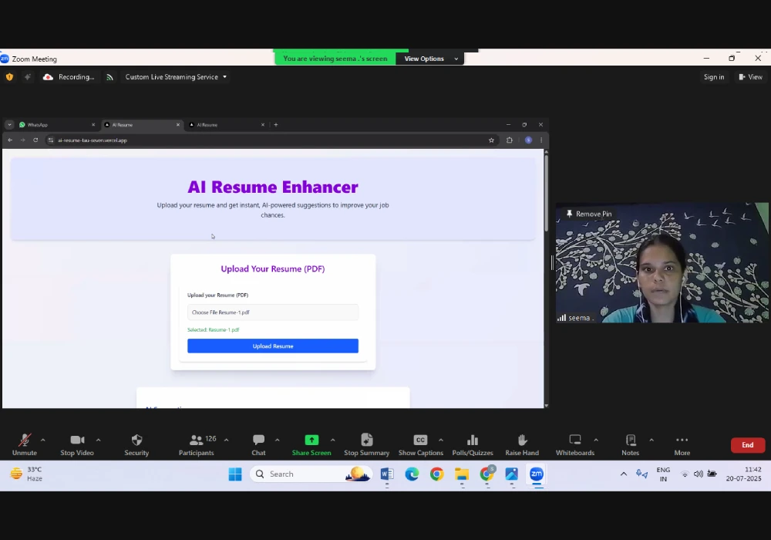Expand the video options arrow beside Stop Video
Viewport: 771px width, 540px height.
click(x=98, y=440)
